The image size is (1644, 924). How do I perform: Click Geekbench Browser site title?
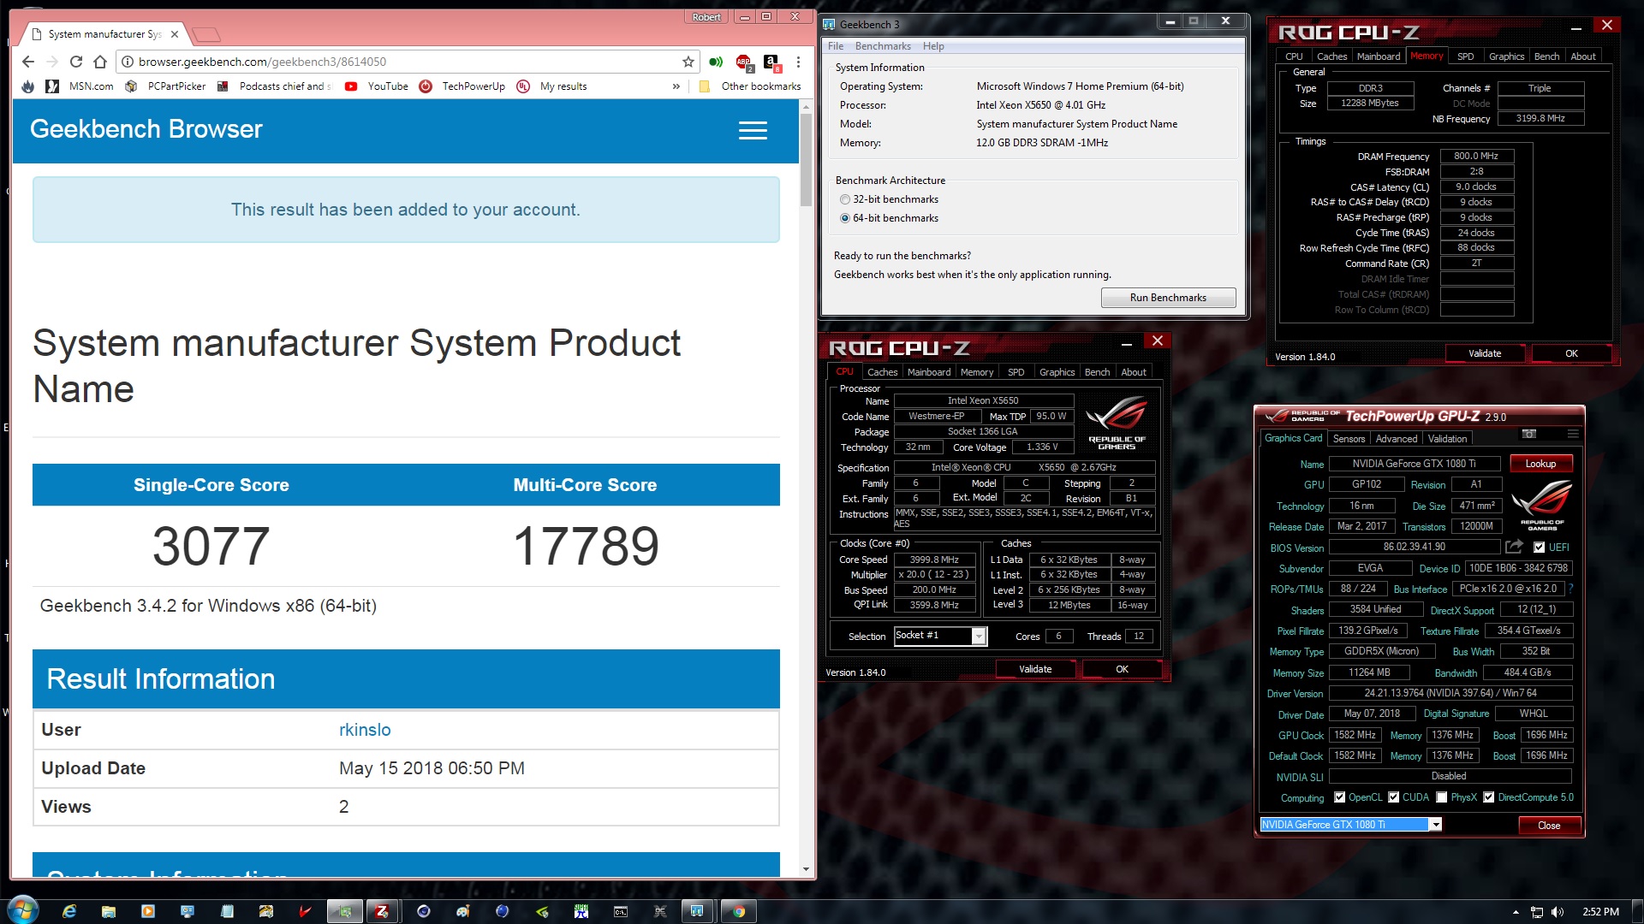[x=146, y=129]
